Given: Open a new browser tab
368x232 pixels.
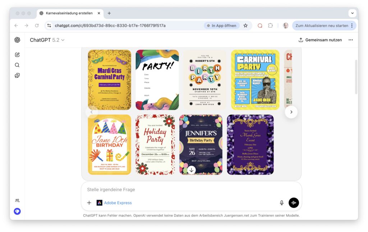Looking at the screenshot, I should click(x=109, y=13).
